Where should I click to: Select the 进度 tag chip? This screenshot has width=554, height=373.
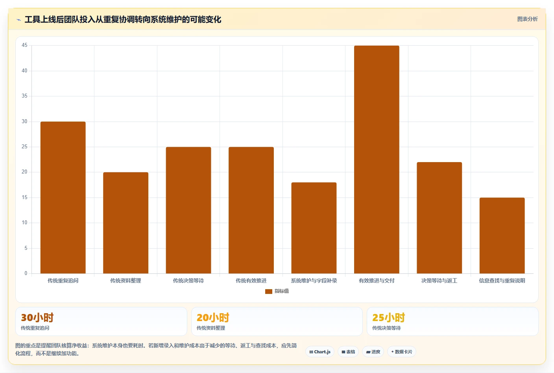[373, 352]
